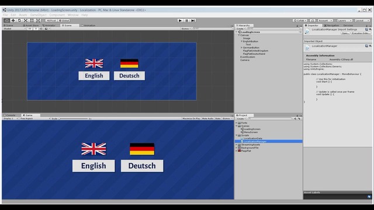
Task: Expand the GermanButton node
Action: (241, 48)
